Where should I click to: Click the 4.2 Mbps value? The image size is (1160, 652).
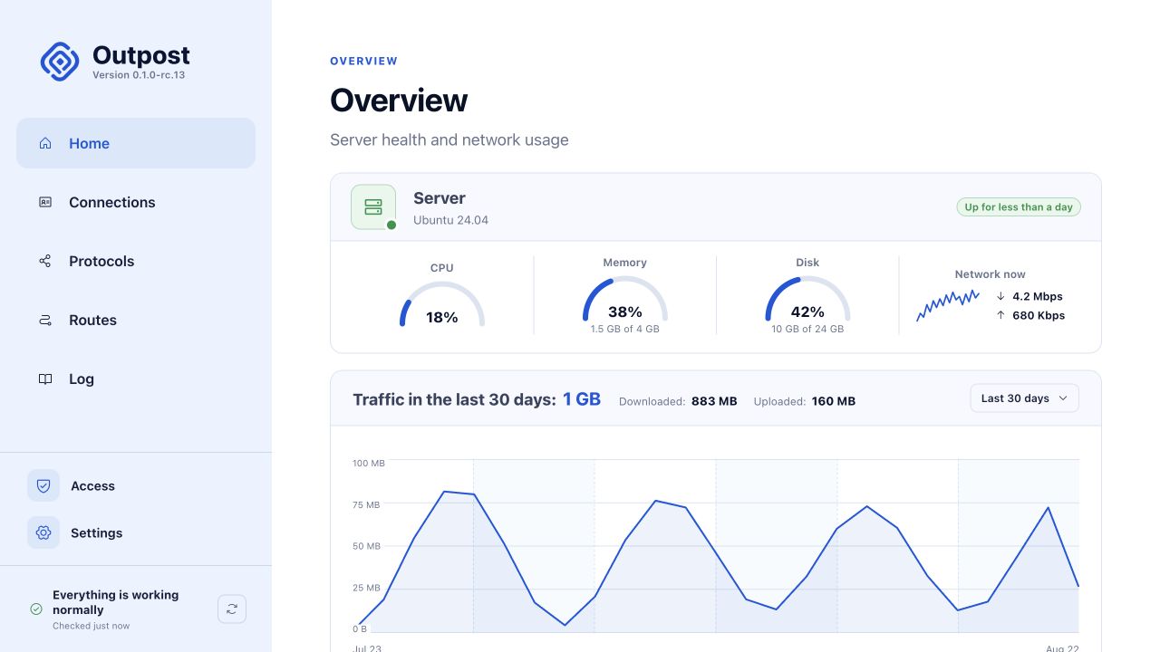(x=1038, y=296)
